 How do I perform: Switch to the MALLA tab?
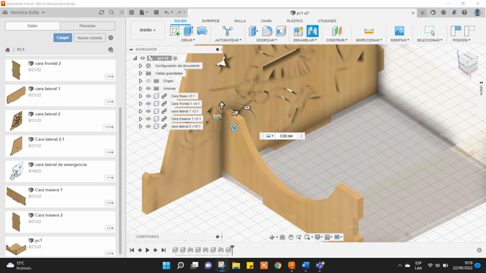coord(240,21)
